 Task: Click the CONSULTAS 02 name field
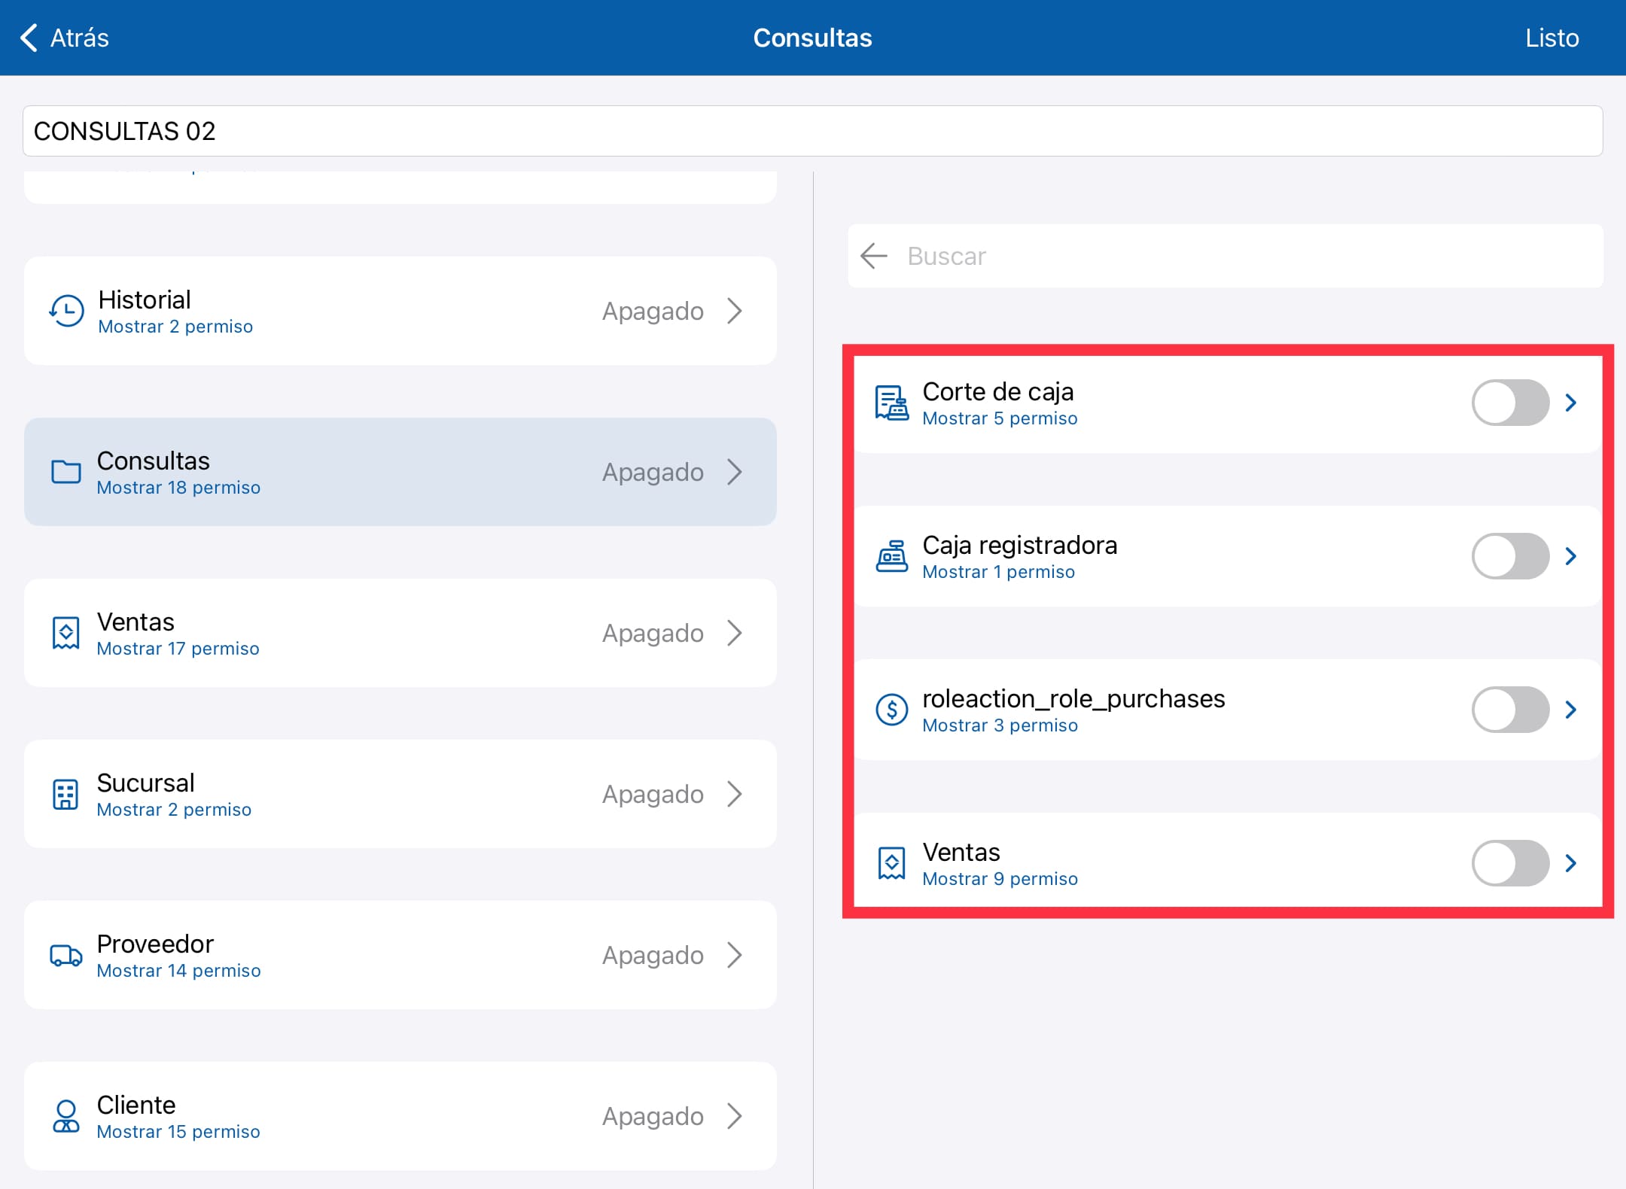pyautogui.click(x=813, y=131)
